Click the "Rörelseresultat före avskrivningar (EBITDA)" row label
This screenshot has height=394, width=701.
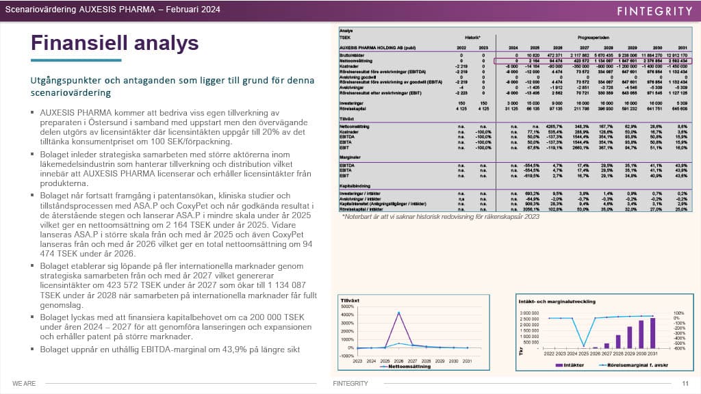coord(383,71)
